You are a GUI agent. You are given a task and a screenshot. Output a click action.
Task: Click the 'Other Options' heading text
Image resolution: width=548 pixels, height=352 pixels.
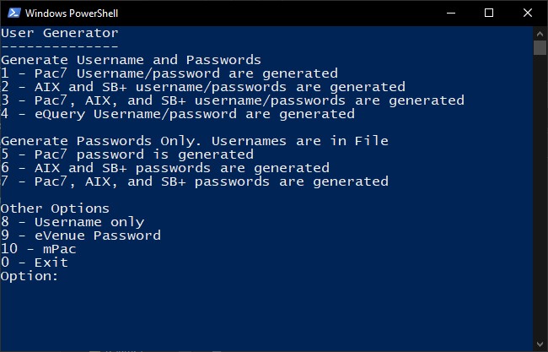tap(55, 208)
